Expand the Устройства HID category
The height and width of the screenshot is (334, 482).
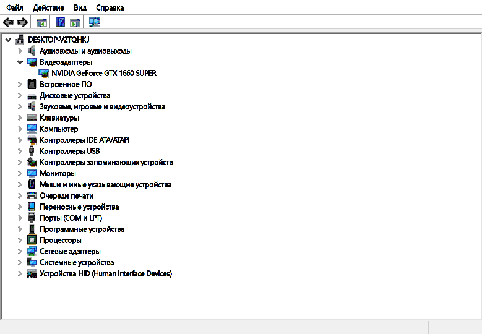tap(20, 273)
